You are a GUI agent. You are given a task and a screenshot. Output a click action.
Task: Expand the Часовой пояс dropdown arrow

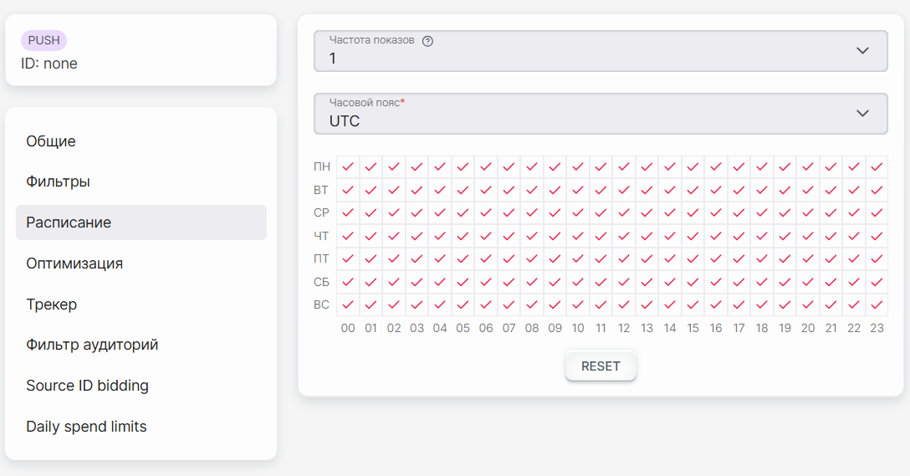click(863, 113)
